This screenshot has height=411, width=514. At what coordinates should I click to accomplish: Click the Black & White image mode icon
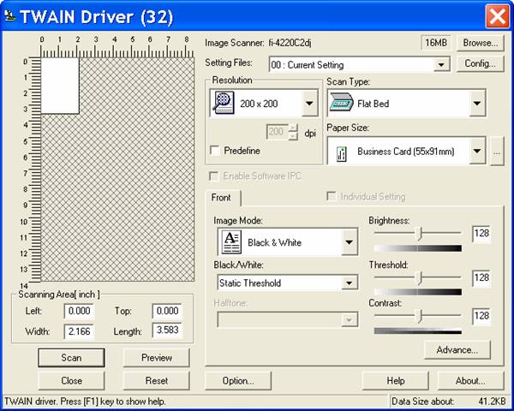[231, 242]
